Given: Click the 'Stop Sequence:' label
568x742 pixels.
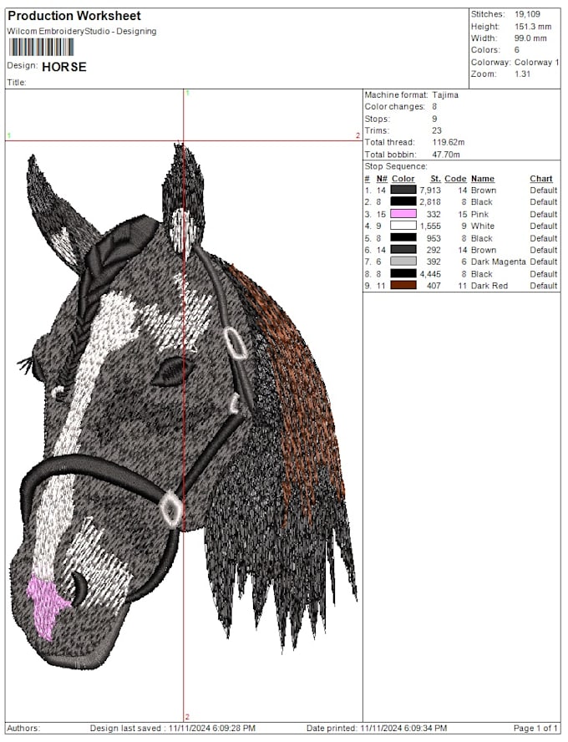Looking at the screenshot, I should 396,166.
